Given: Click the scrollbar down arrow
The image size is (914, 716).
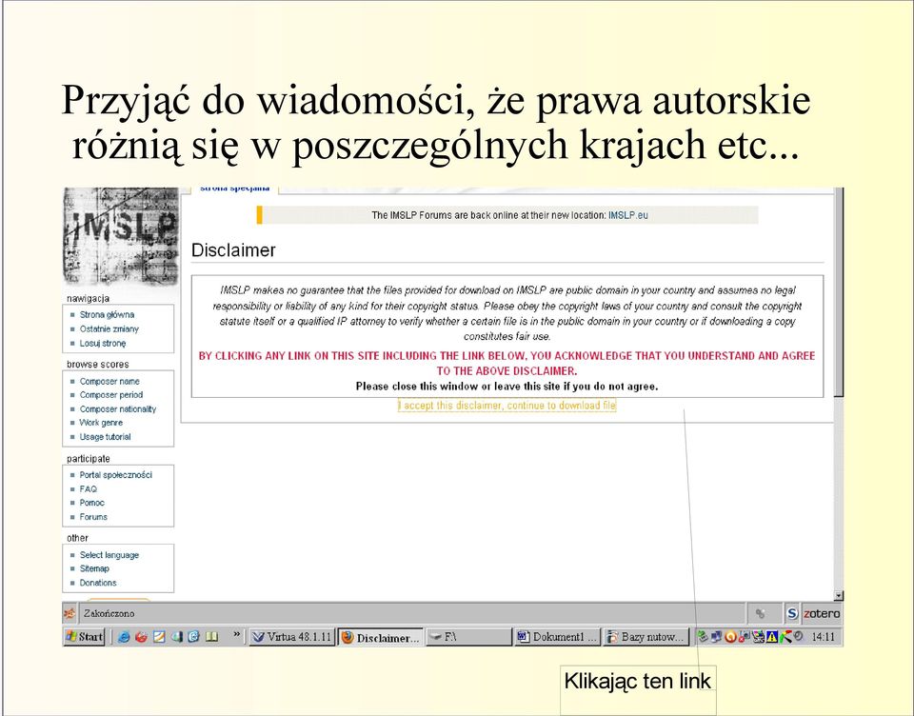Looking at the screenshot, I should (x=838, y=596).
